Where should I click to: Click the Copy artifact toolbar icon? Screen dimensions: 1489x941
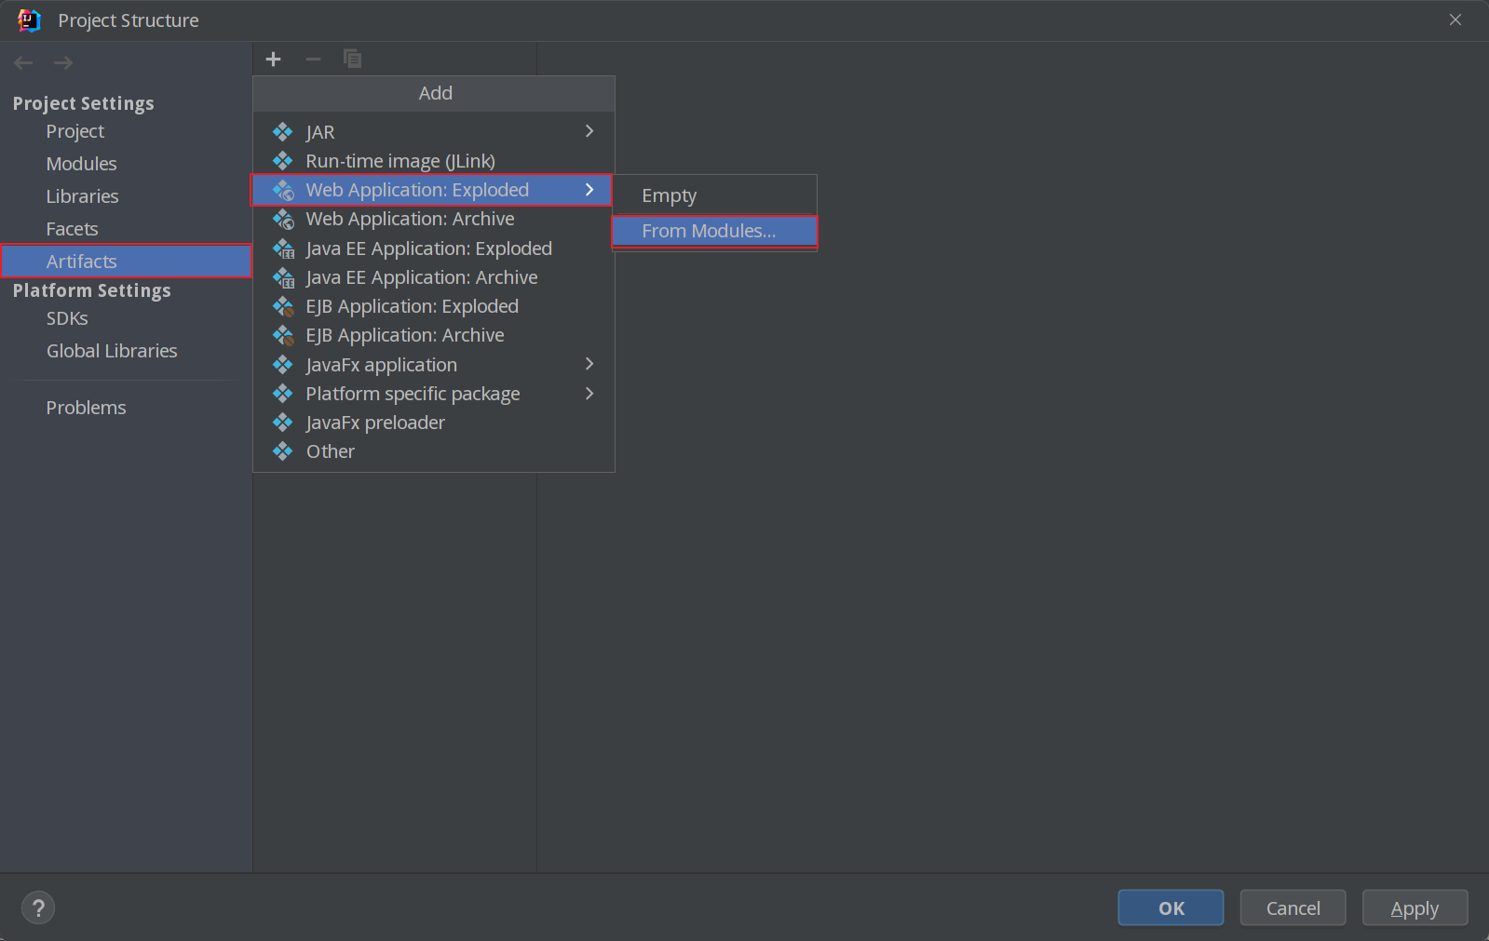(x=352, y=59)
